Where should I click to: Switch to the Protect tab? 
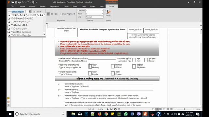point(93,6)
